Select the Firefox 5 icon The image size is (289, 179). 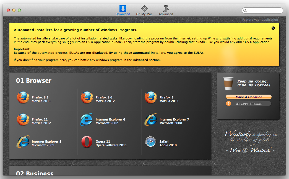tap(151, 98)
